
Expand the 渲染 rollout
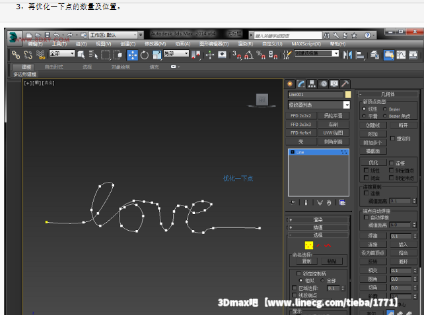pos(318,219)
